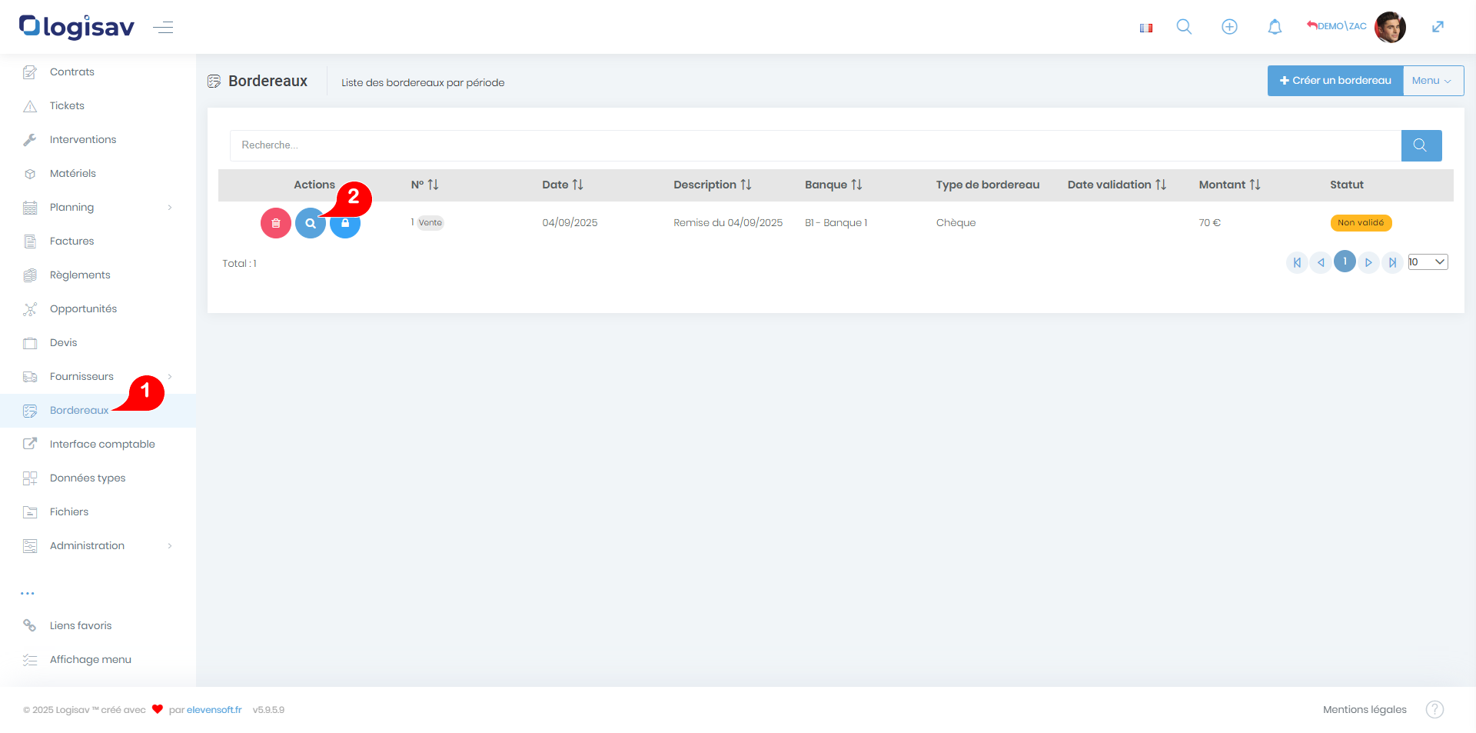Click the help question mark icon
Viewport: 1476px width, 733px height.
tap(1434, 709)
